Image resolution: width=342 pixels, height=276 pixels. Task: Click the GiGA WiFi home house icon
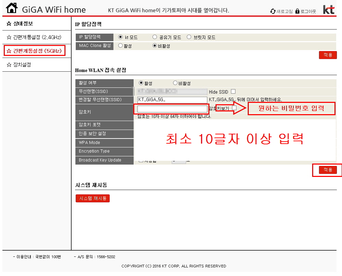coord(12,8)
